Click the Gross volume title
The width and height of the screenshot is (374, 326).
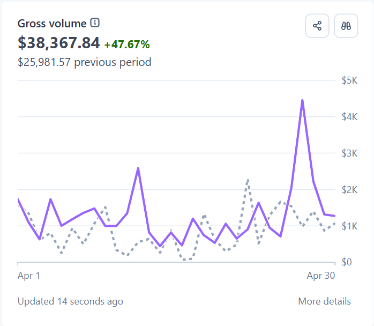(52, 24)
